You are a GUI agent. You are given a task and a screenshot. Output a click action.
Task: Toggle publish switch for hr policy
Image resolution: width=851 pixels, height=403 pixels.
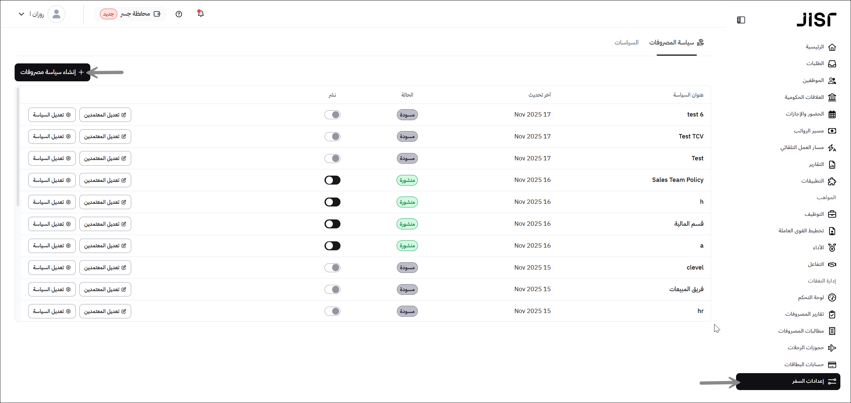pyautogui.click(x=332, y=311)
